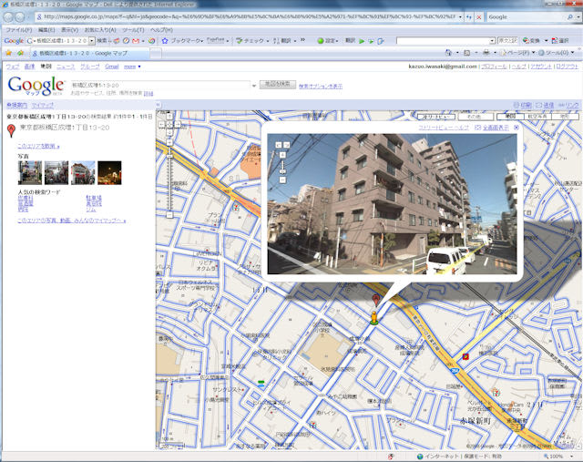583x462 pixels.
Task: Open the 表示(V) menu
Action: [x=69, y=30]
